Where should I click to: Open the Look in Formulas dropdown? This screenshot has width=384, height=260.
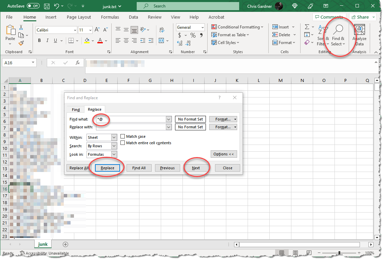click(114, 154)
